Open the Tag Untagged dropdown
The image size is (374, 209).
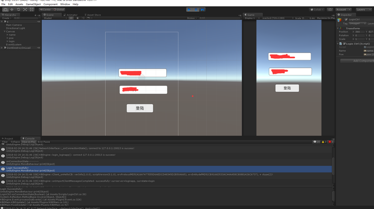coord(357,23)
